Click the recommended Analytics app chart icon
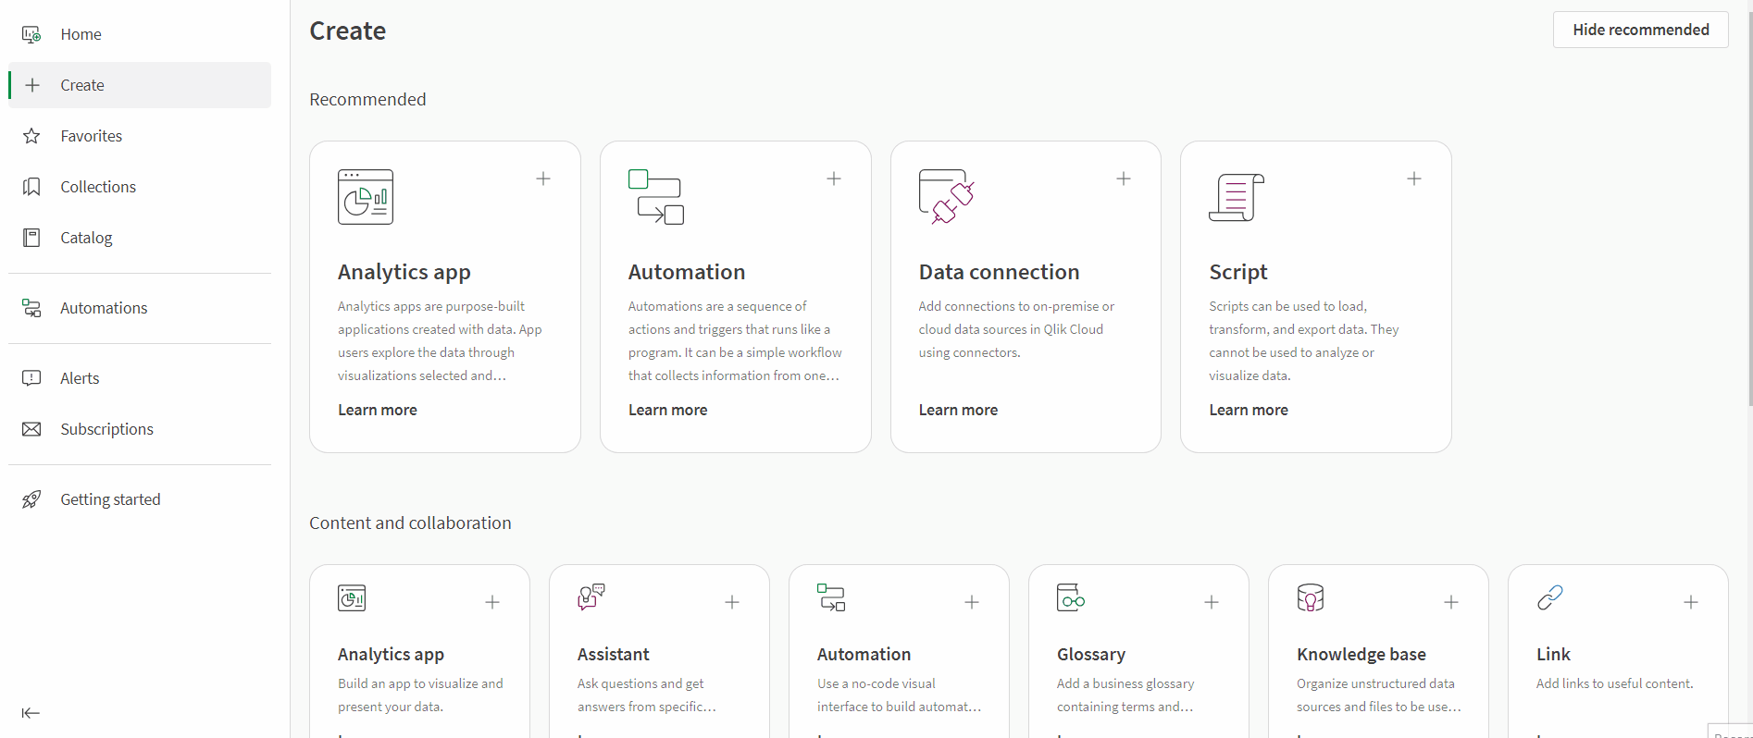The image size is (1753, 738). 366,197
